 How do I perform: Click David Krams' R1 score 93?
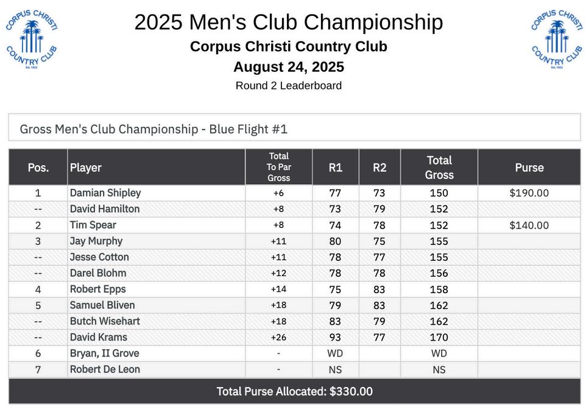(x=335, y=337)
